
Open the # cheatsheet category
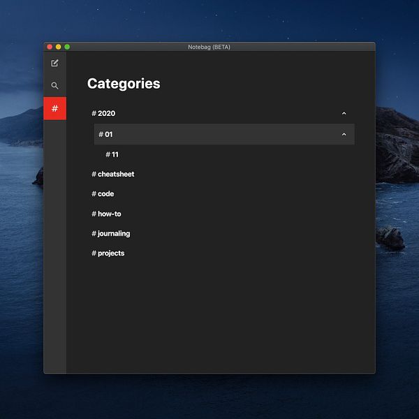[x=113, y=174]
